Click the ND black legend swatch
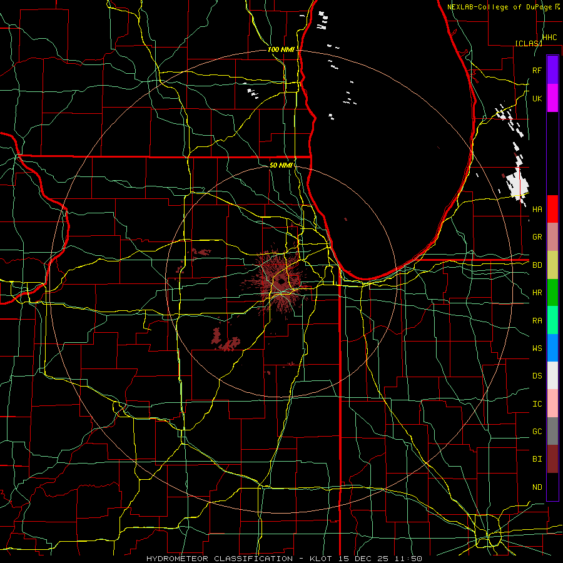 coord(552,487)
